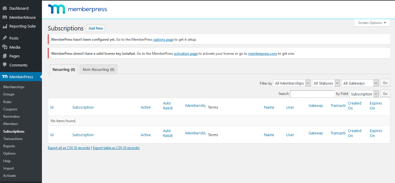395x183 pixels.
Task: Open the by Field Subscription dropdown
Action: tap(364, 94)
